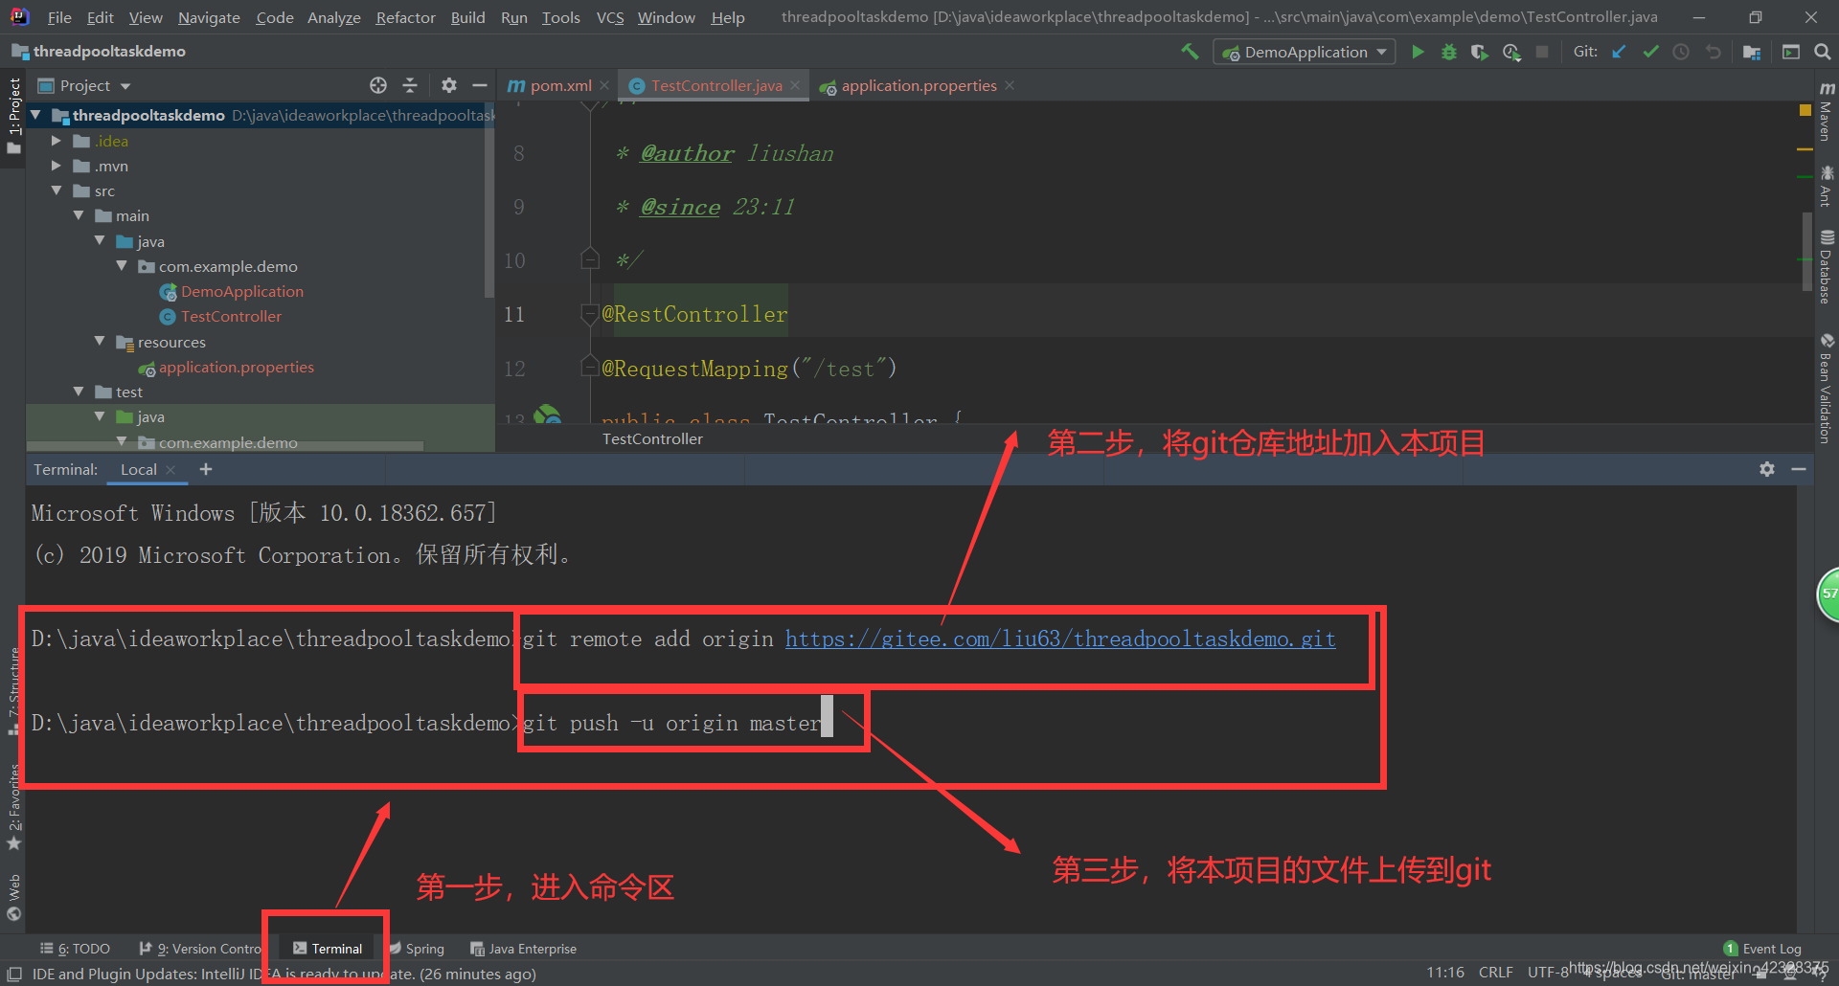Run DemoApplication with the green play icon

pos(1418,52)
